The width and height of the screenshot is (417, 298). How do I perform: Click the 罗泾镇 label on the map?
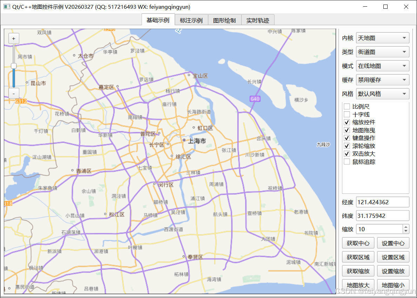click(137, 51)
